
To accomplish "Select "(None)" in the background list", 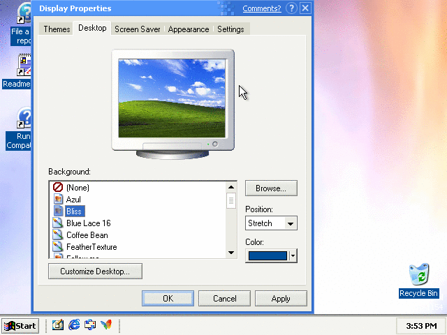I will tap(78, 188).
